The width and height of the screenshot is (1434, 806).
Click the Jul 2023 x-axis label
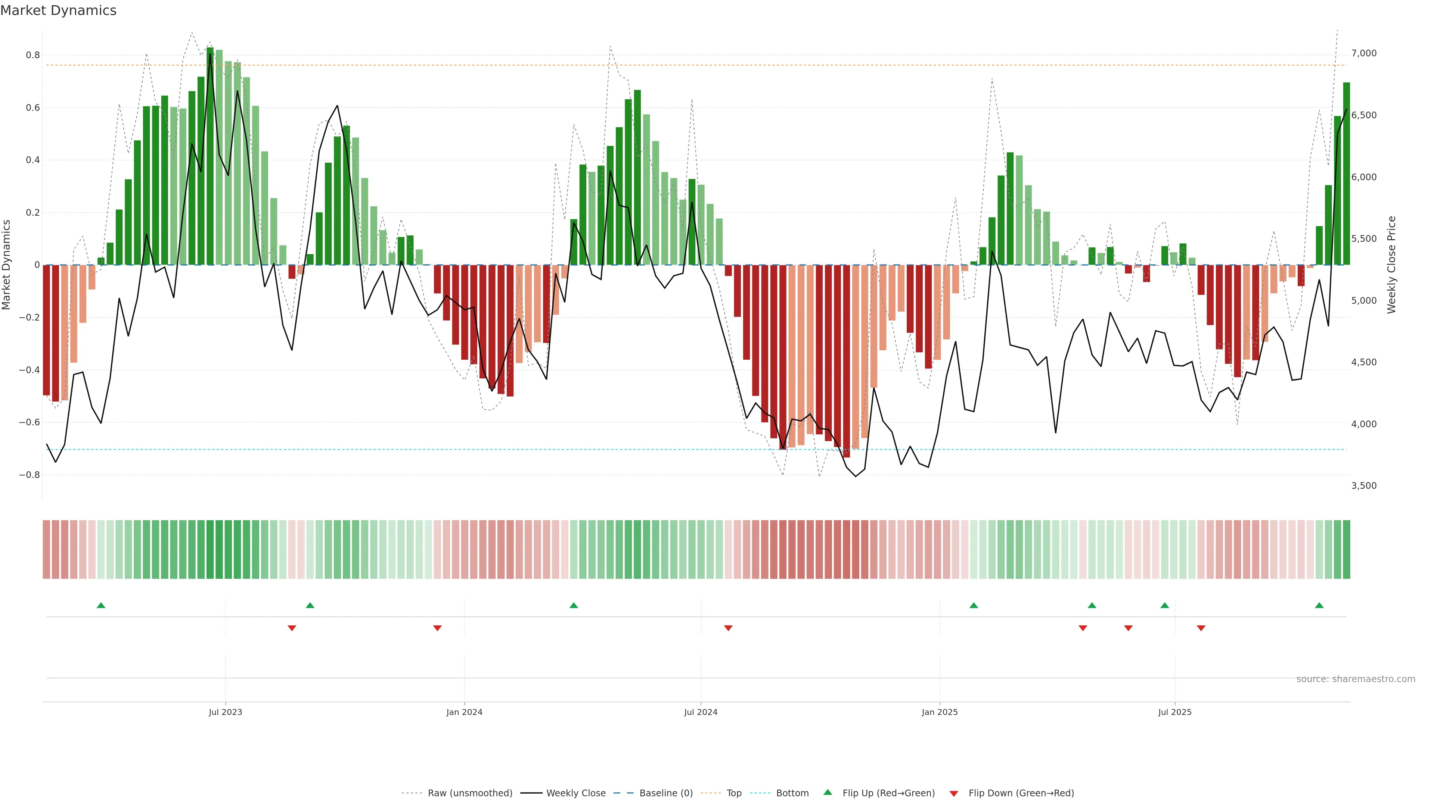coord(226,712)
